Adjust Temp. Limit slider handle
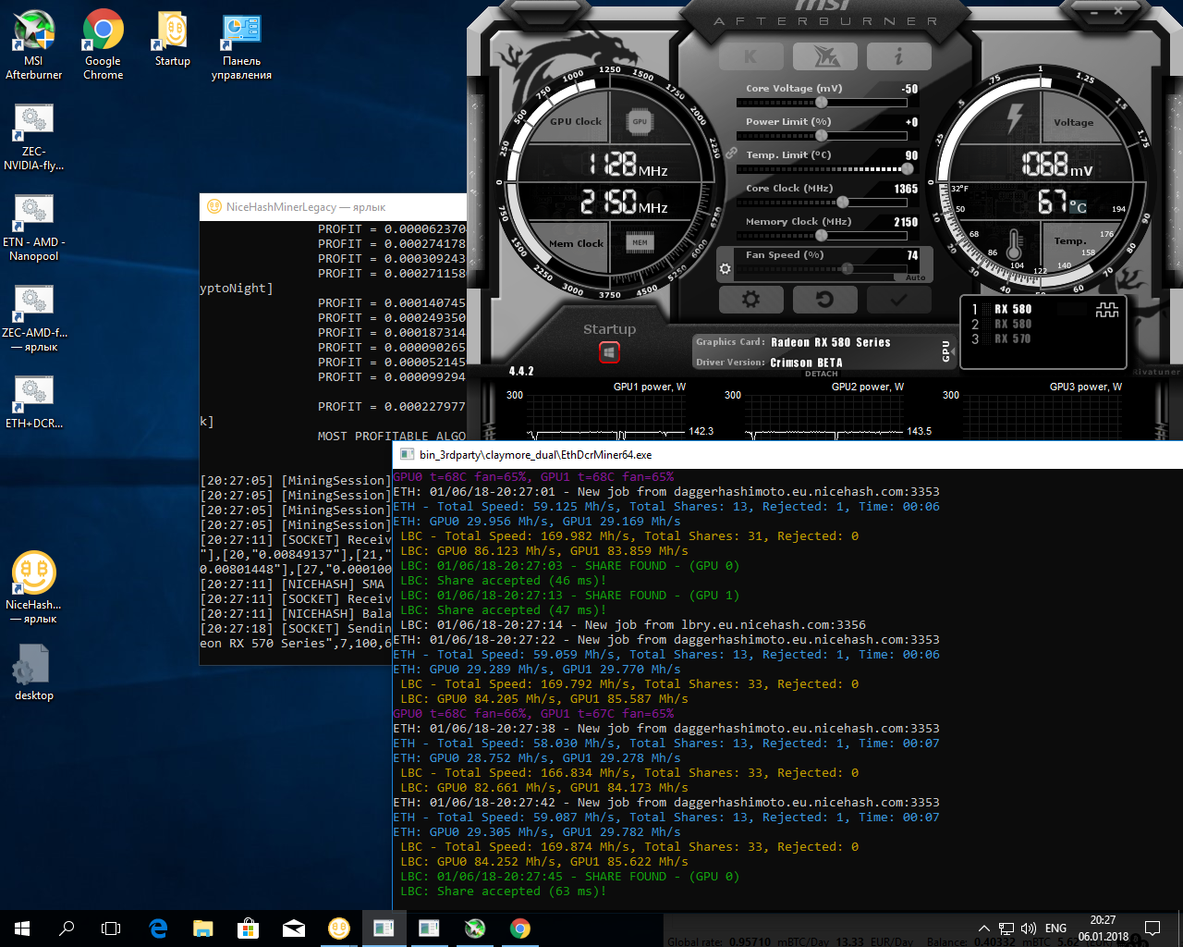The image size is (1183, 947). pos(907,168)
